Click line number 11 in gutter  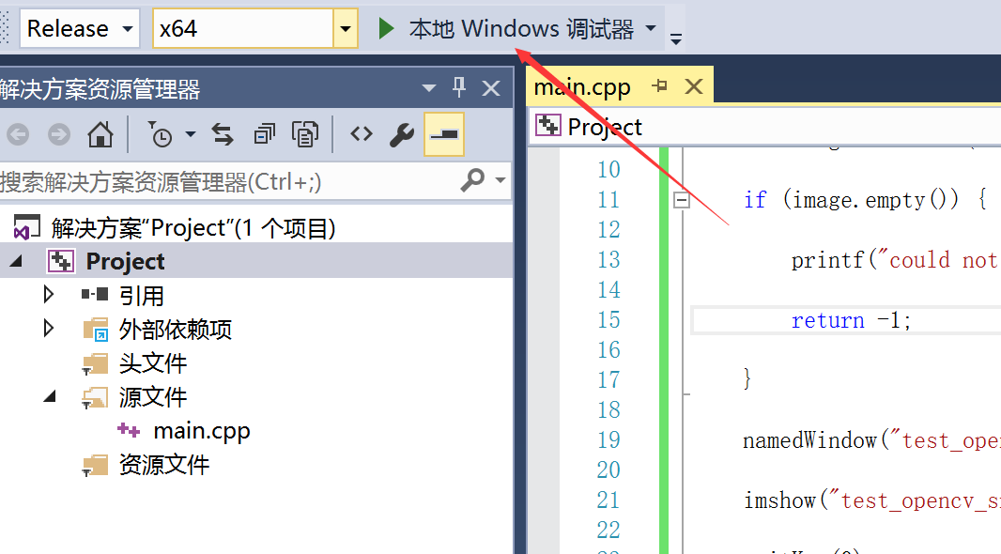608,200
